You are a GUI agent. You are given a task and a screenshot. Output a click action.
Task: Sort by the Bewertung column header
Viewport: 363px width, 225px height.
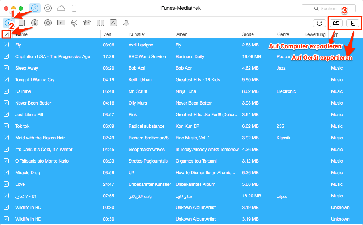pyautogui.click(x=315, y=34)
